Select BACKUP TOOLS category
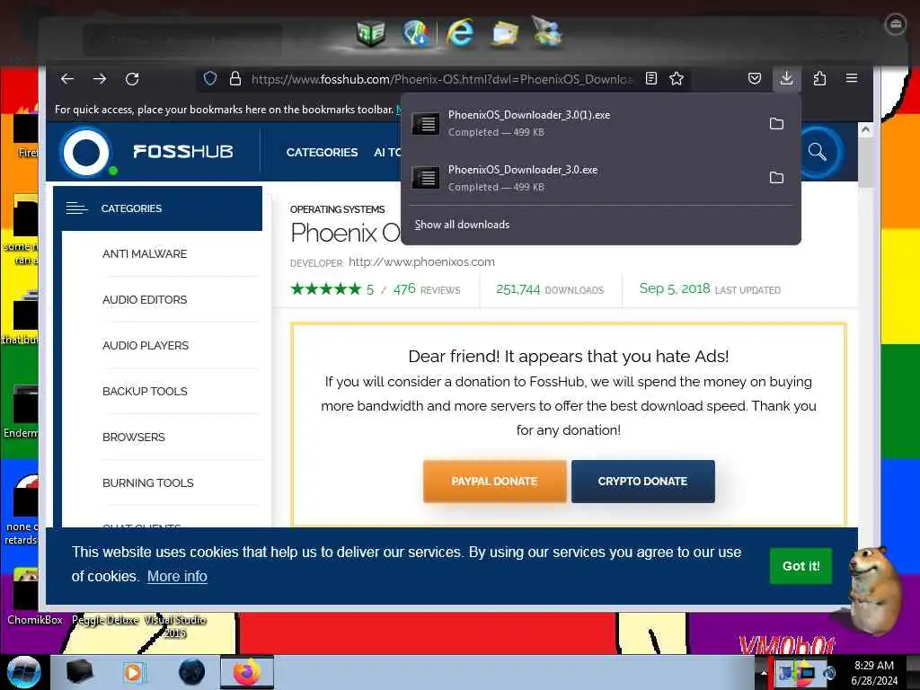Screen dimensions: 920x690 145,392
